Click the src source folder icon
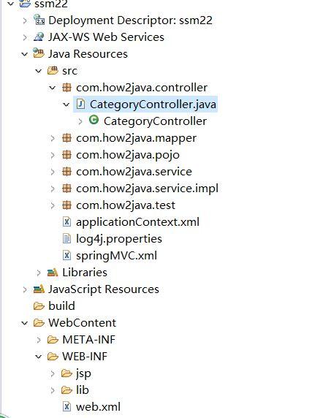The width and height of the screenshot is (331, 418). pyautogui.click(x=53, y=71)
